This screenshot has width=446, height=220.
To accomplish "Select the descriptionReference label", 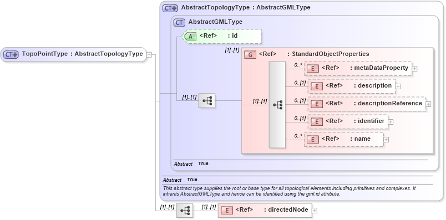I will 389,103.
